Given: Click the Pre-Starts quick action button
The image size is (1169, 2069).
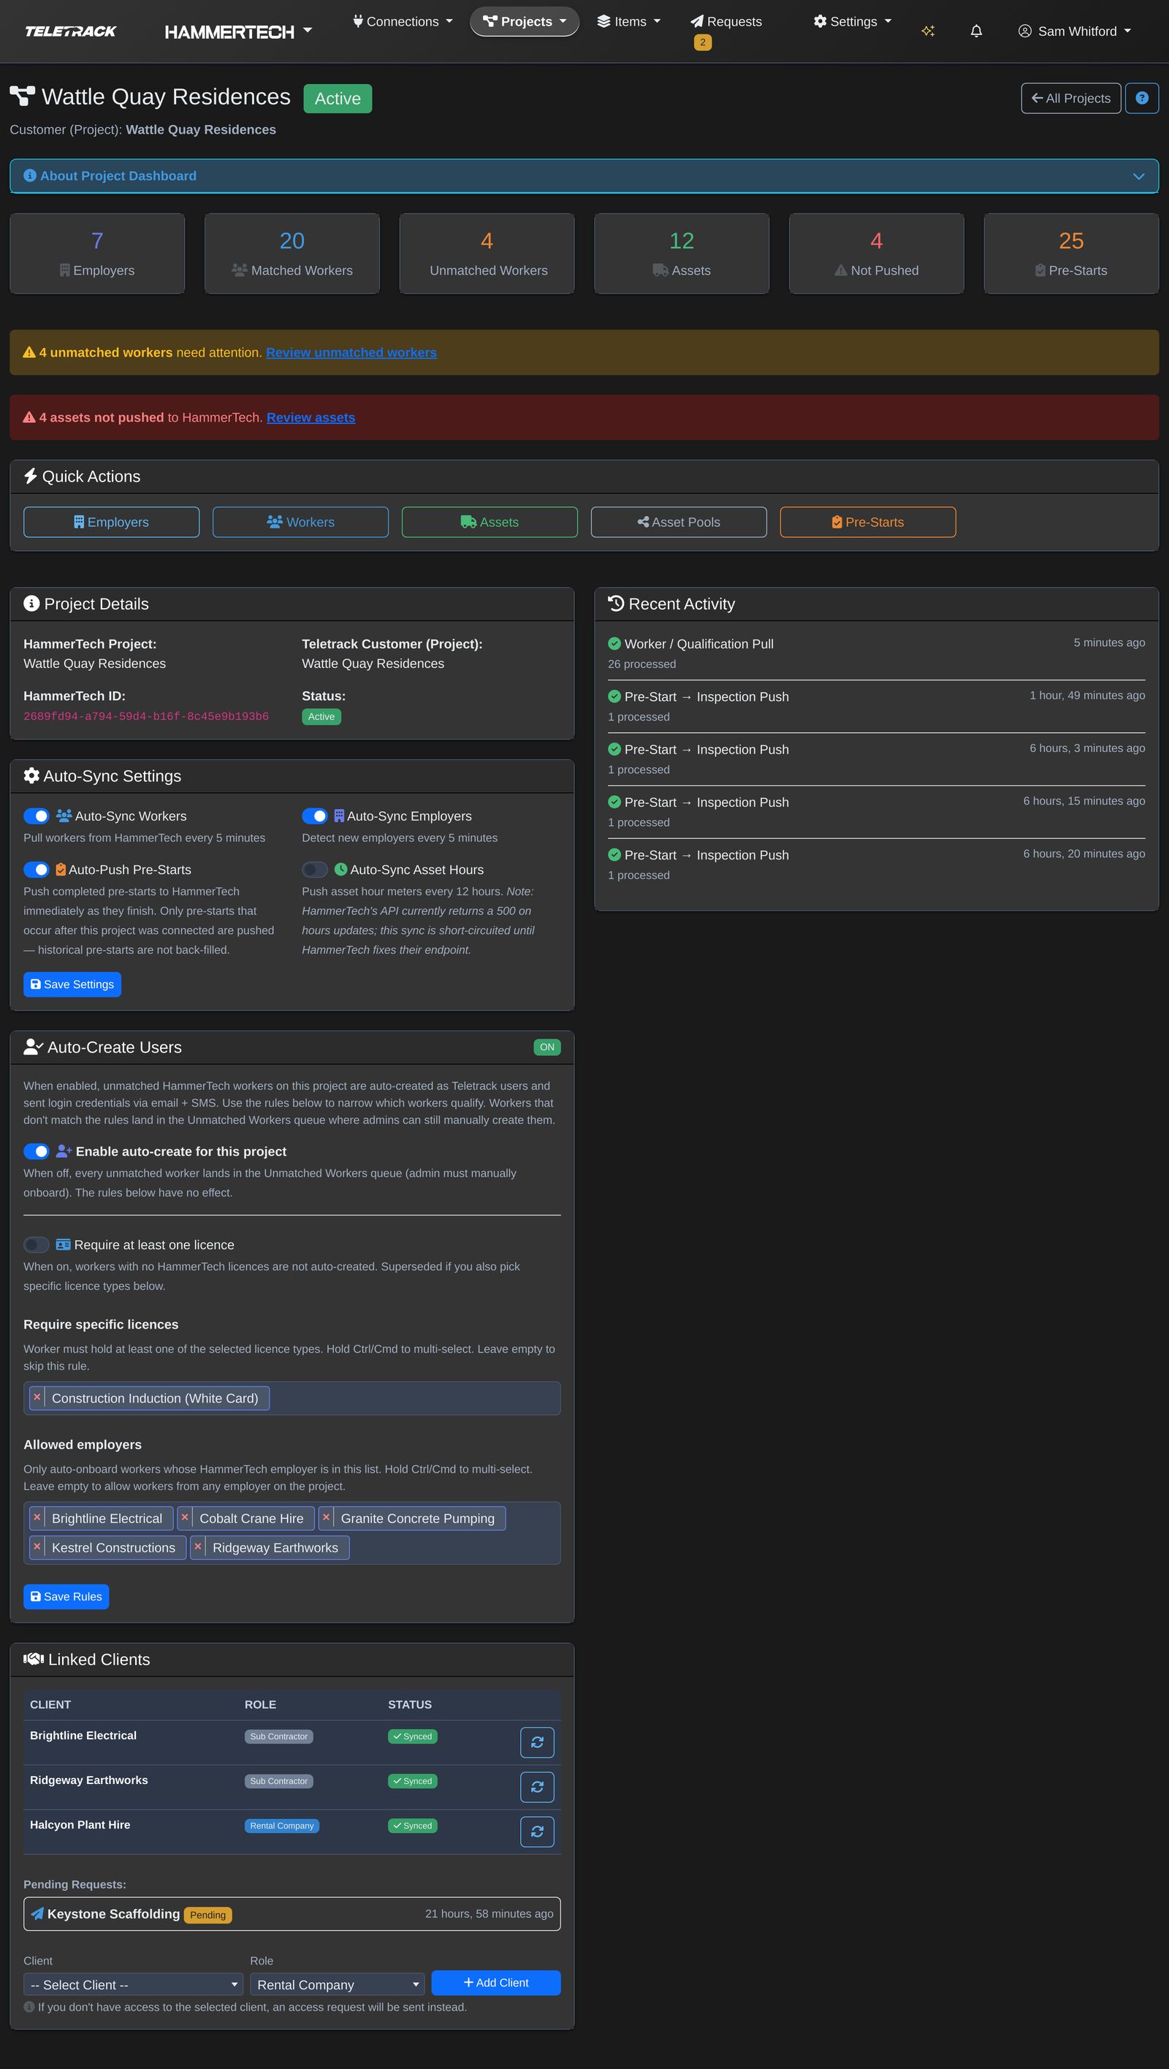Looking at the screenshot, I should coord(868,522).
